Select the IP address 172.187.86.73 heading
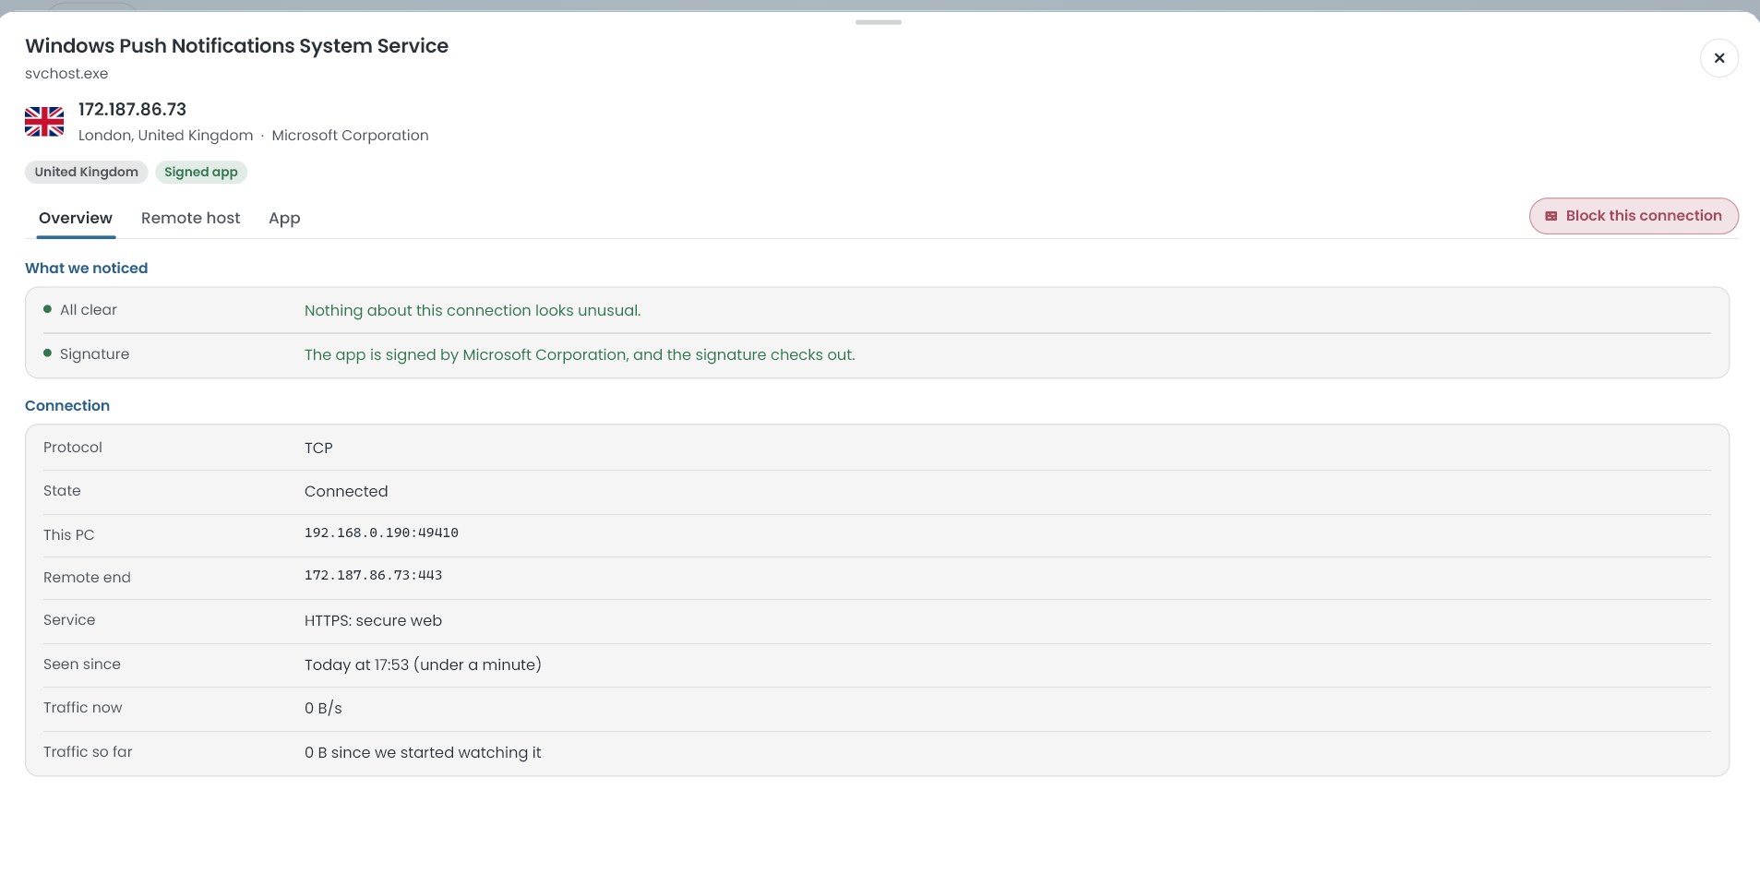Viewport: 1760px width, 874px height. (x=132, y=110)
